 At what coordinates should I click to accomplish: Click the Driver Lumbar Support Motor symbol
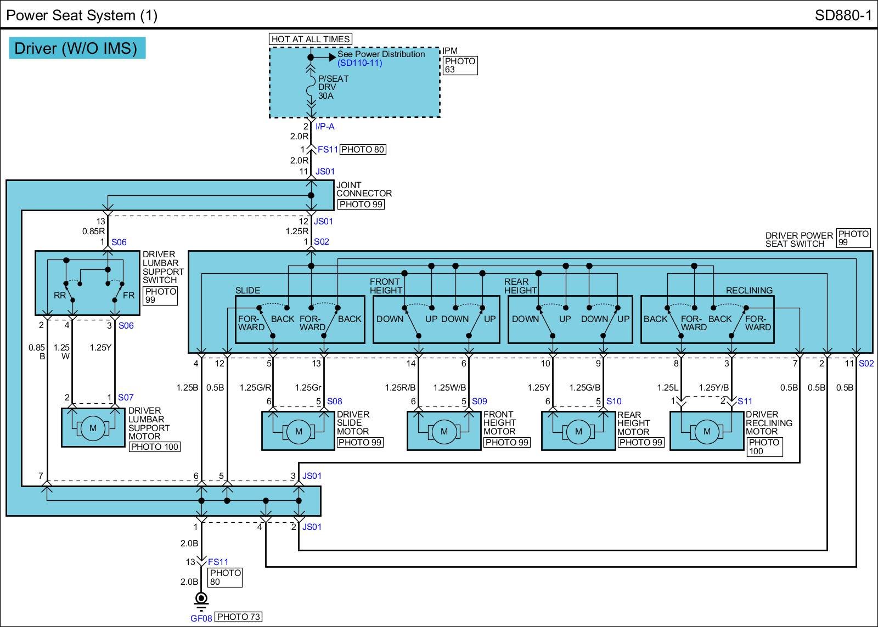pyautogui.click(x=93, y=428)
